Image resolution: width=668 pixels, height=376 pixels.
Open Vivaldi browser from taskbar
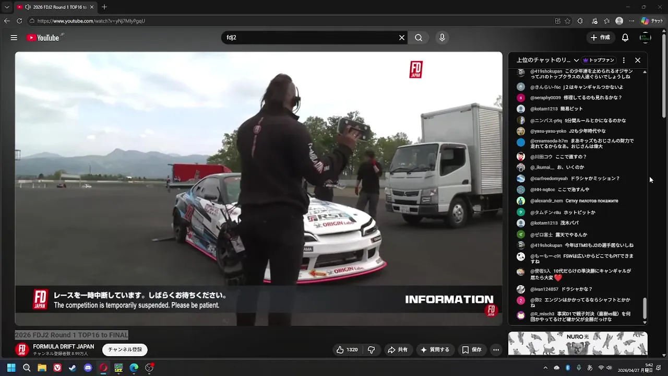click(x=57, y=368)
